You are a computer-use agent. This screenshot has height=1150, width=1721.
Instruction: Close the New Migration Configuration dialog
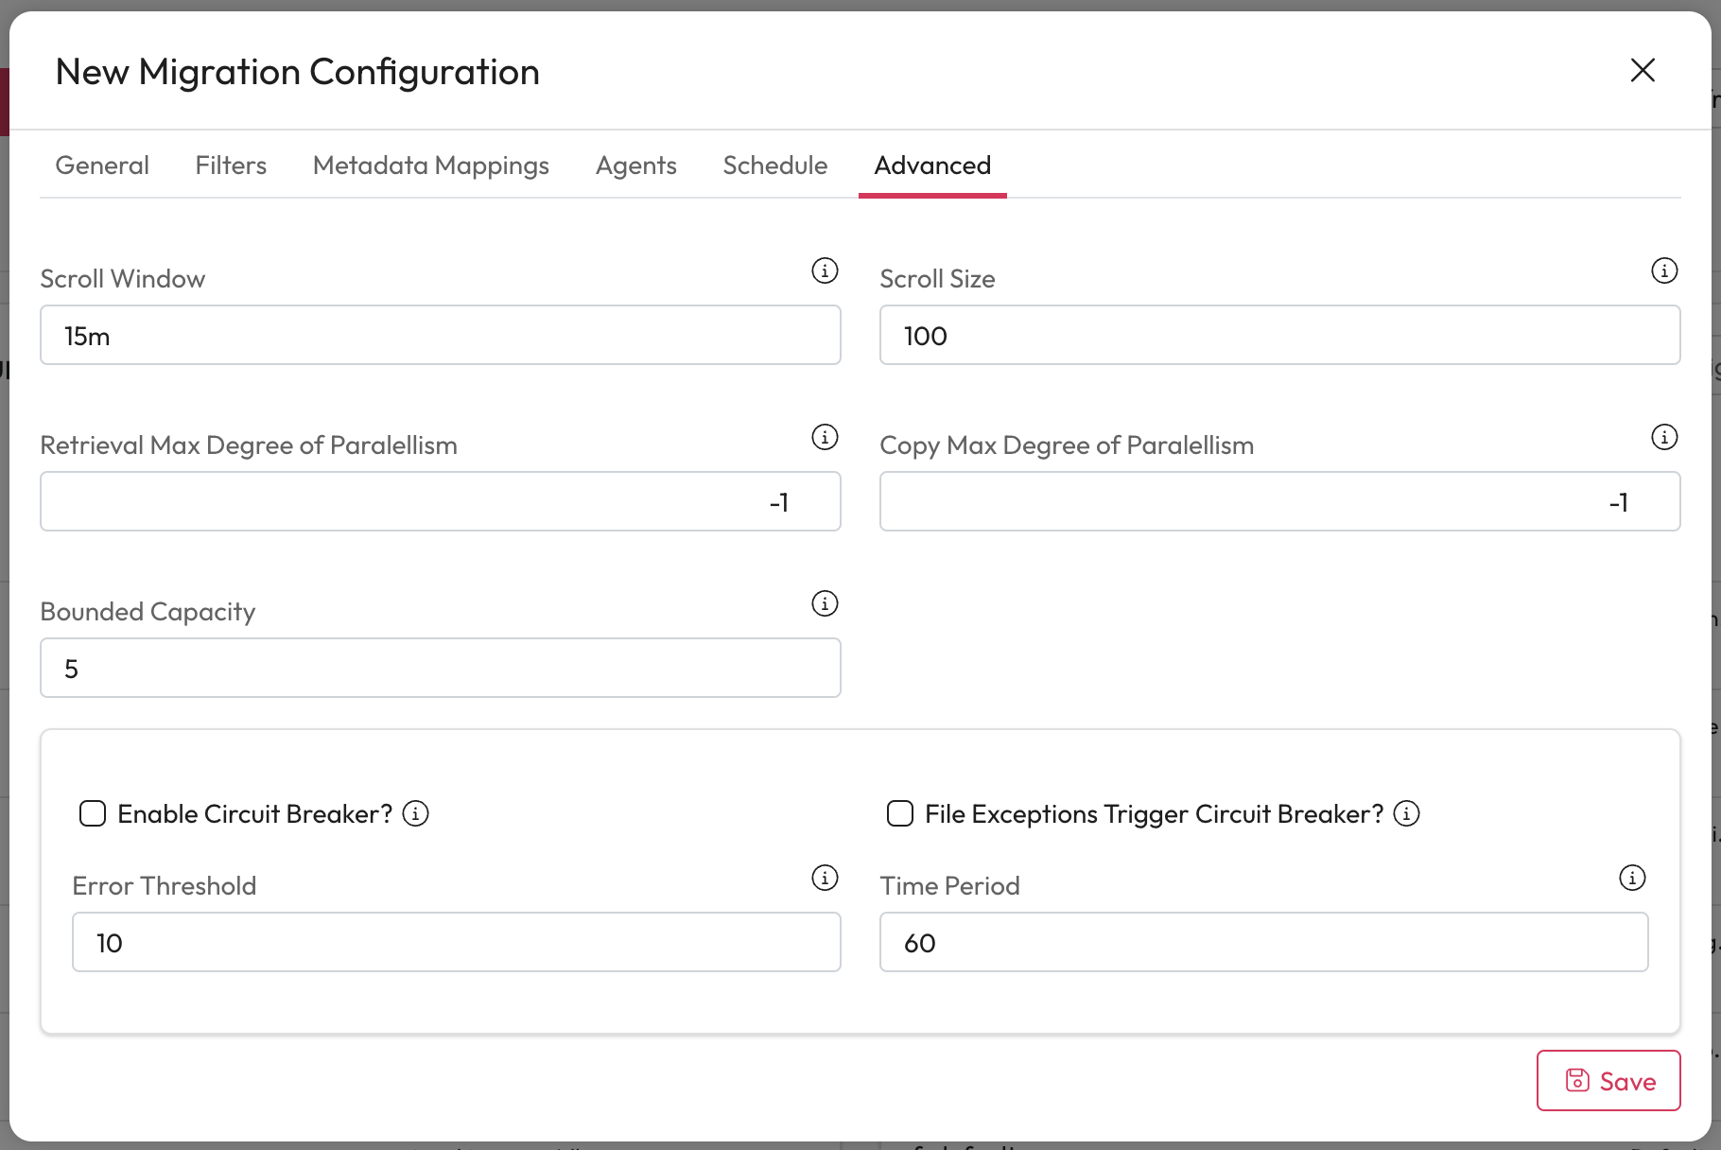[x=1643, y=70]
